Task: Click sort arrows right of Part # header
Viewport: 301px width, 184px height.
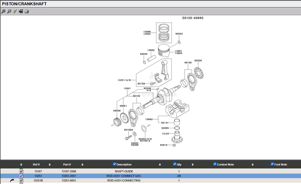Action: pyautogui.click(x=82, y=165)
